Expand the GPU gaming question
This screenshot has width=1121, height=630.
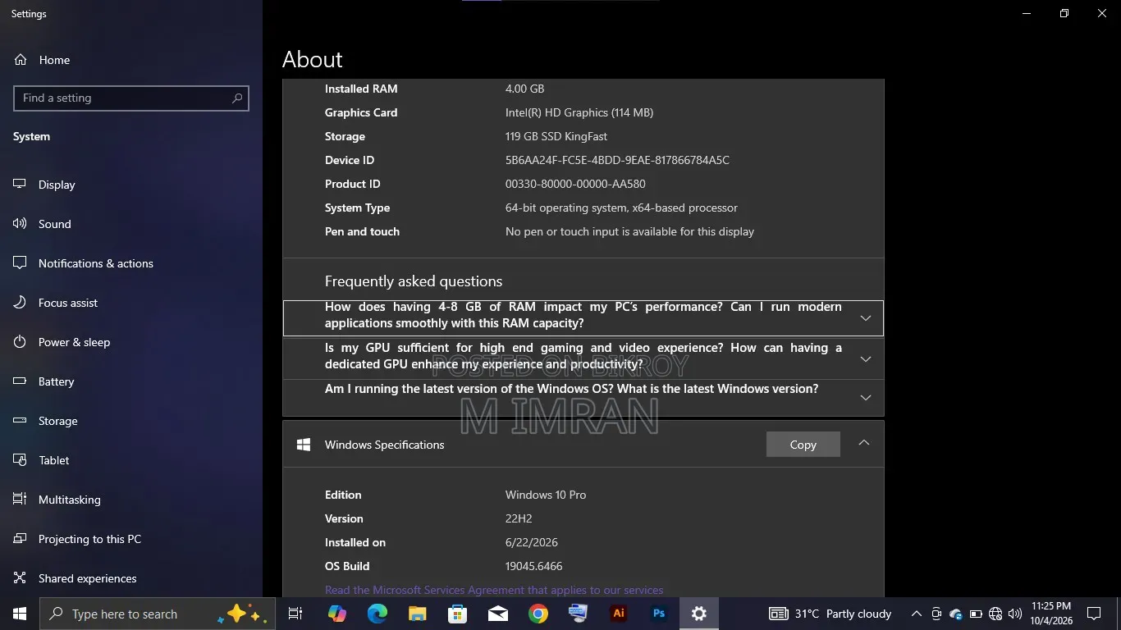pos(583,358)
